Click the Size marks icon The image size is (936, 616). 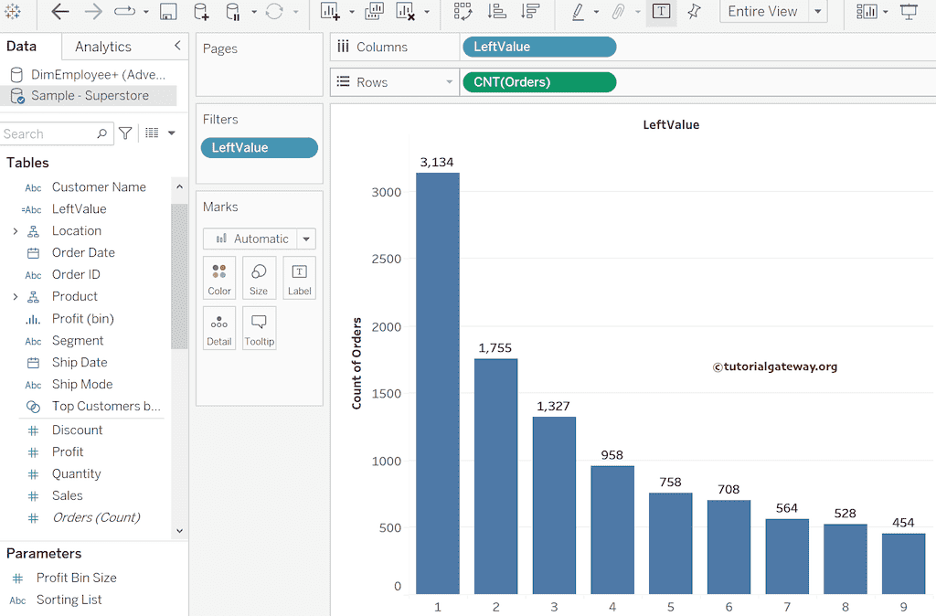click(x=259, y=278)
